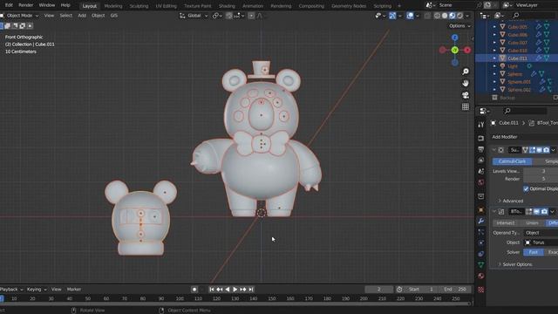Open viewport shading options dropdown arrow

click(467, 16)
